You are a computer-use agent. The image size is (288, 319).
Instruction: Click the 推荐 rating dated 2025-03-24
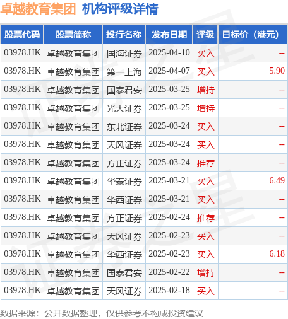pos(206,163)
